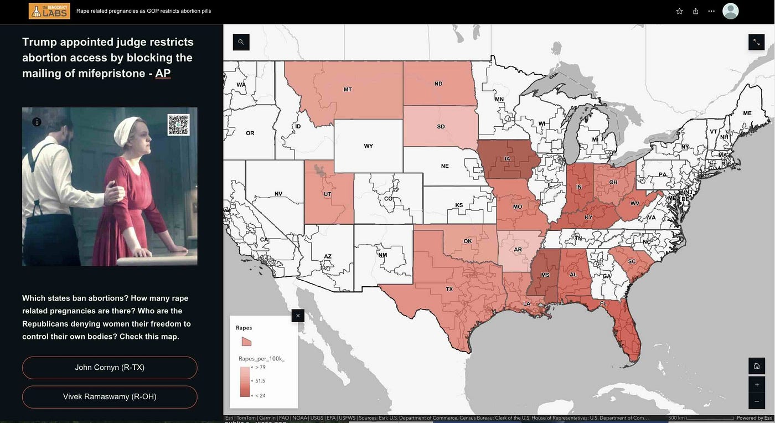This screenshot has height=423, width=775.
Task: Select Colorado labeled CO on map
Action: tap(388, 198)
